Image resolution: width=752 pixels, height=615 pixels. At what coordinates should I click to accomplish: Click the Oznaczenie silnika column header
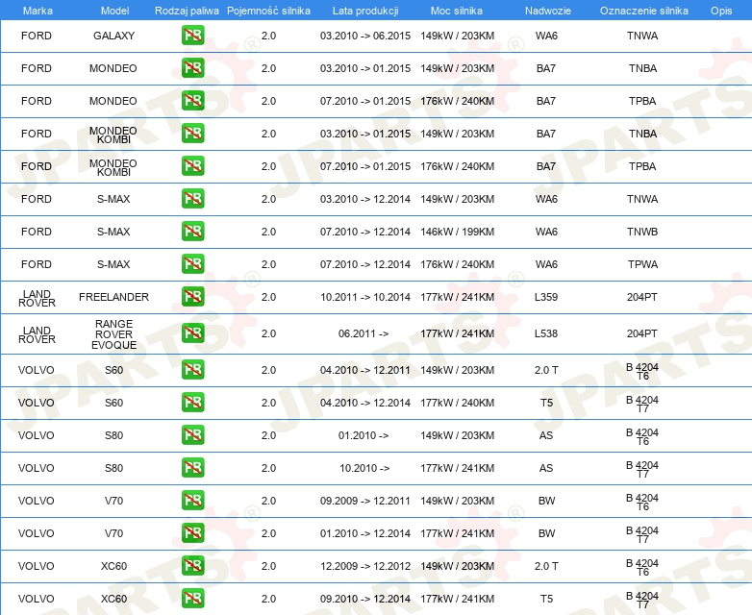click(643, 11)
